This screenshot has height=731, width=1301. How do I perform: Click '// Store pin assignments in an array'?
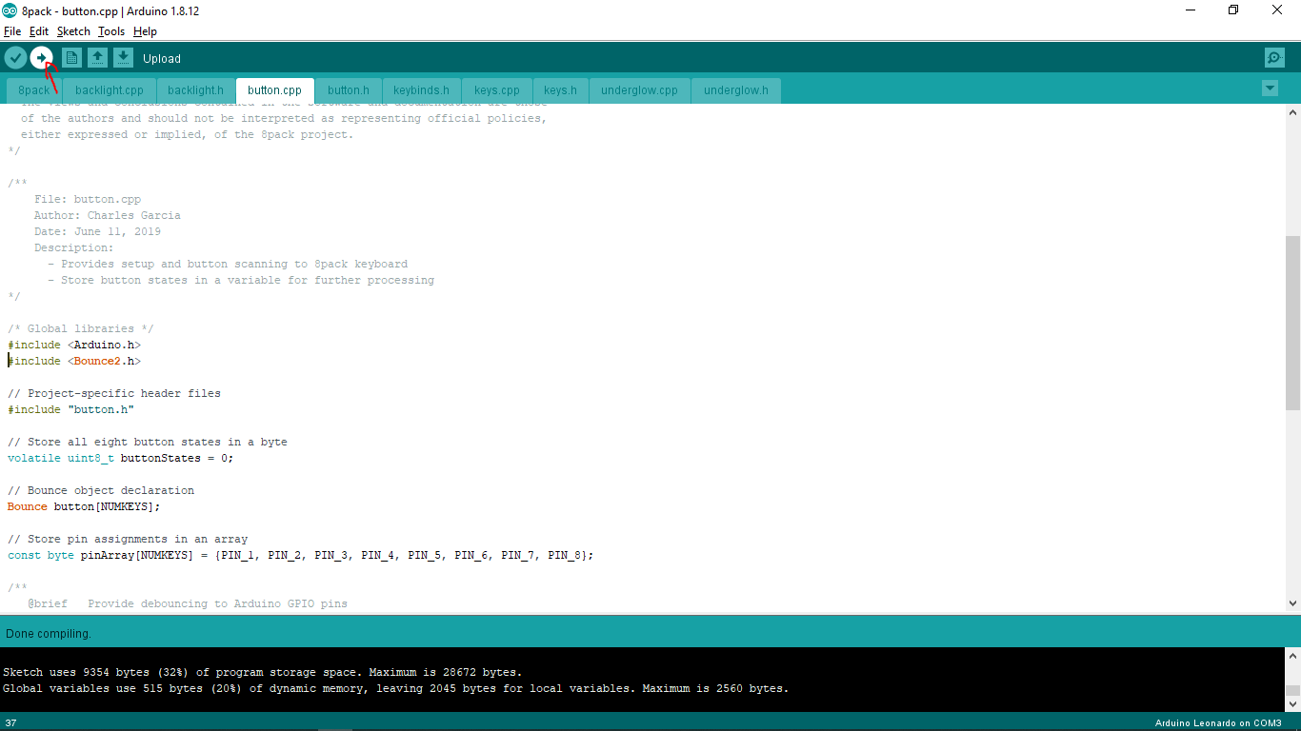click(x=128, y=539)
